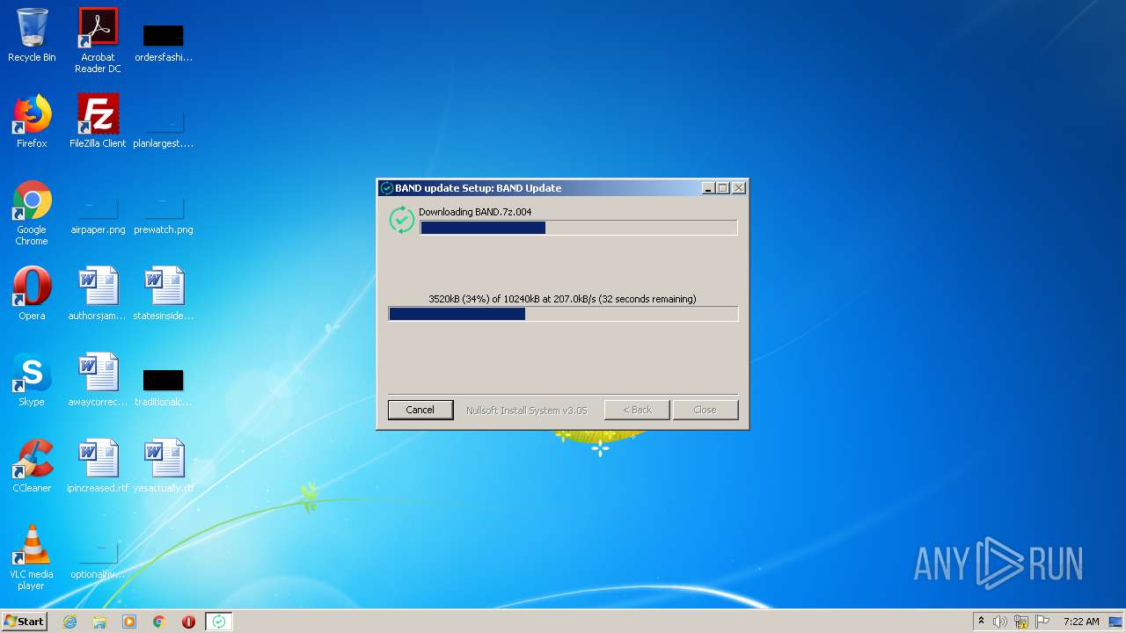1126x633 pixels.
Task: Select yesactually.rtf document
Action: click(164, 466)
